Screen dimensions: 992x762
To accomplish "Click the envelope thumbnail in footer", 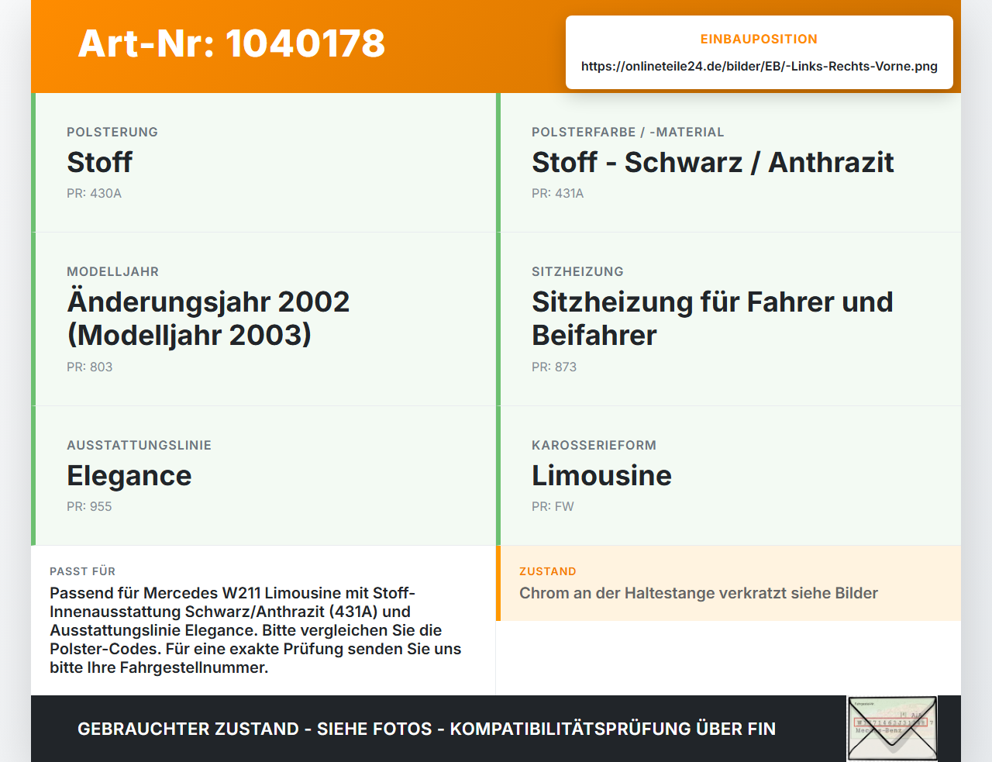I will click(x=892, y=729).
